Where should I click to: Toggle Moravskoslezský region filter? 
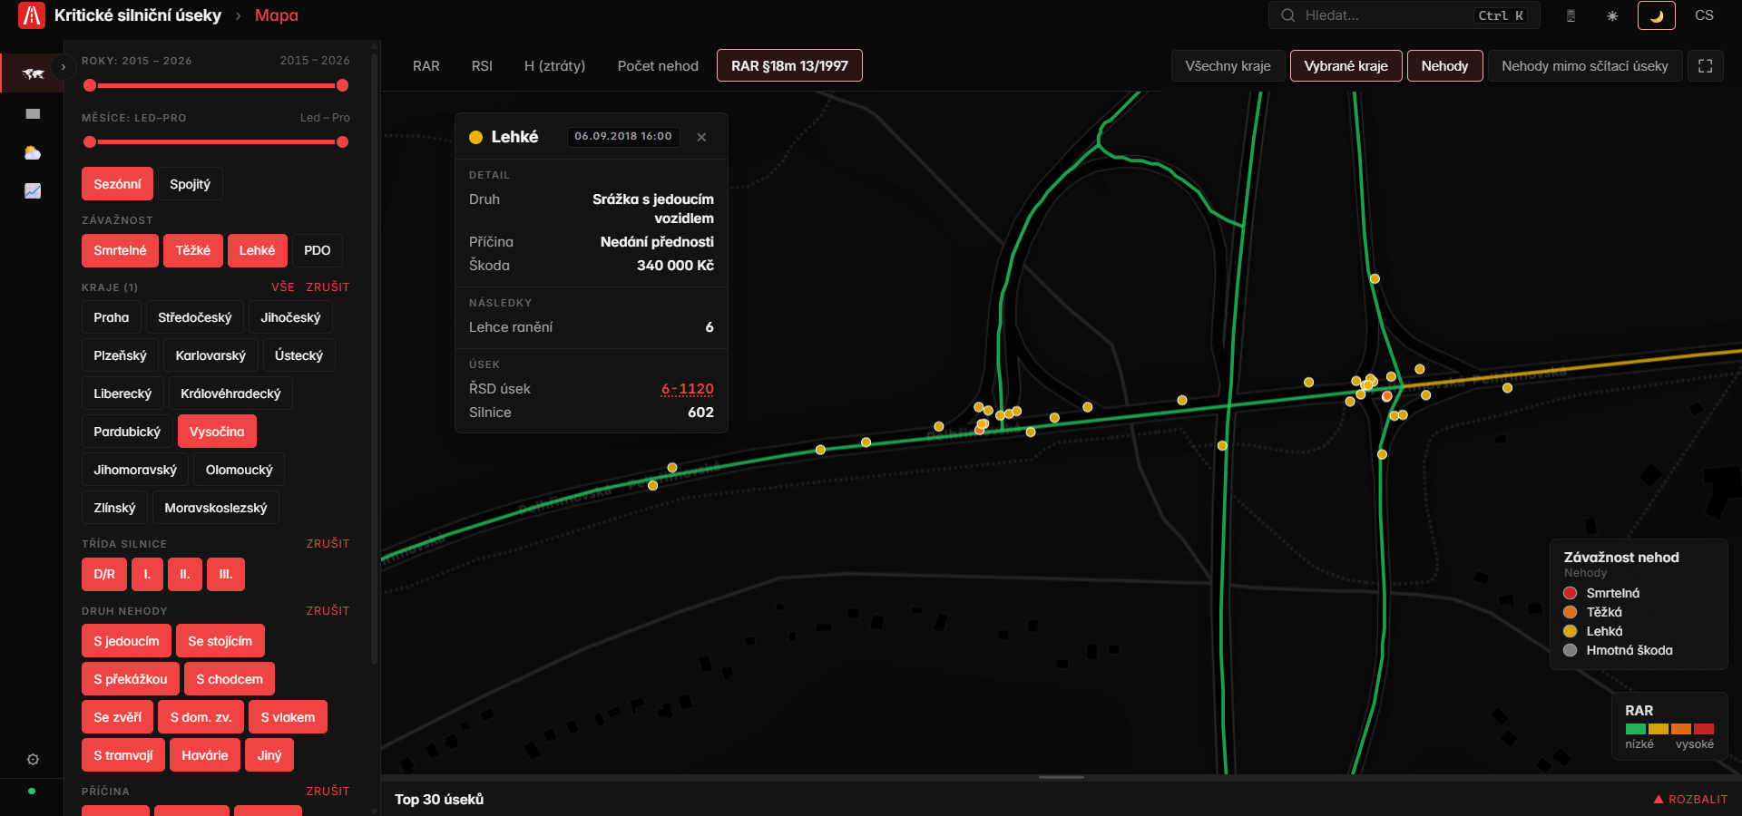(215, 508)
